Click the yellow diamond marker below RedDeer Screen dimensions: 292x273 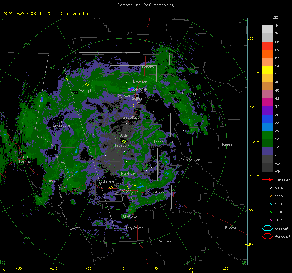tap(133, 105)
